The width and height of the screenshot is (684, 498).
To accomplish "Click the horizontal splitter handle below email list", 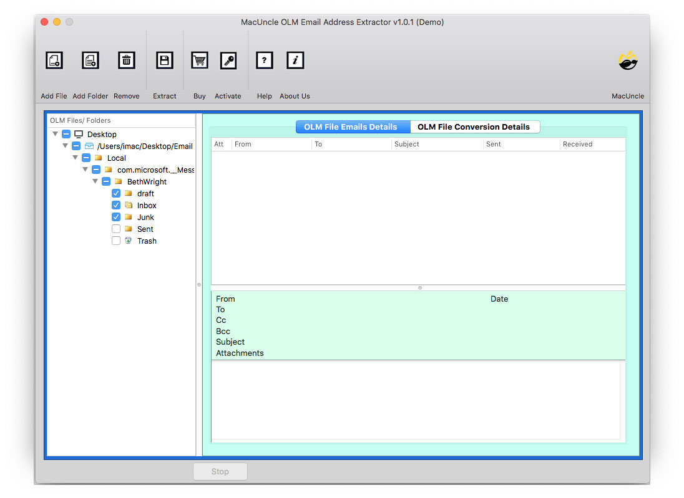I will click(x=419, y=288).
